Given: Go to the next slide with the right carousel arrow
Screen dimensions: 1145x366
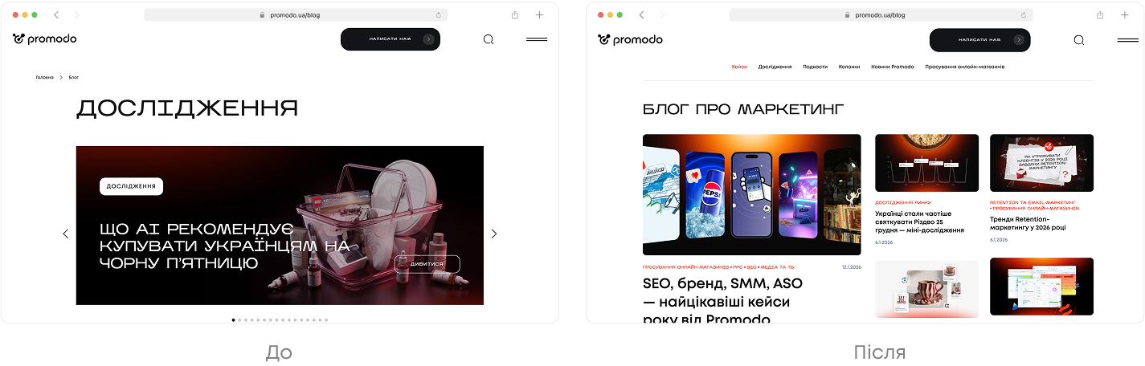Looking at the screenshot, I should click(x=494, y=234).
